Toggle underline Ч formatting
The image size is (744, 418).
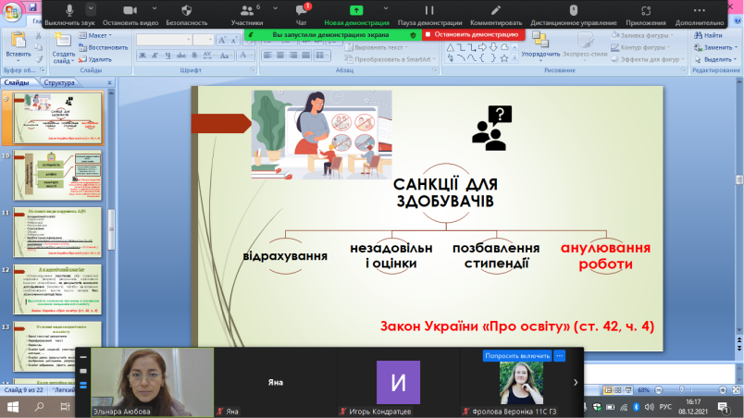(168, 55)
